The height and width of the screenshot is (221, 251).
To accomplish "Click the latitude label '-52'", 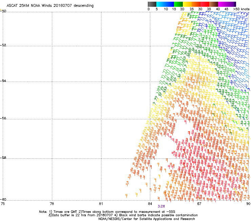I will click(3, 45).
